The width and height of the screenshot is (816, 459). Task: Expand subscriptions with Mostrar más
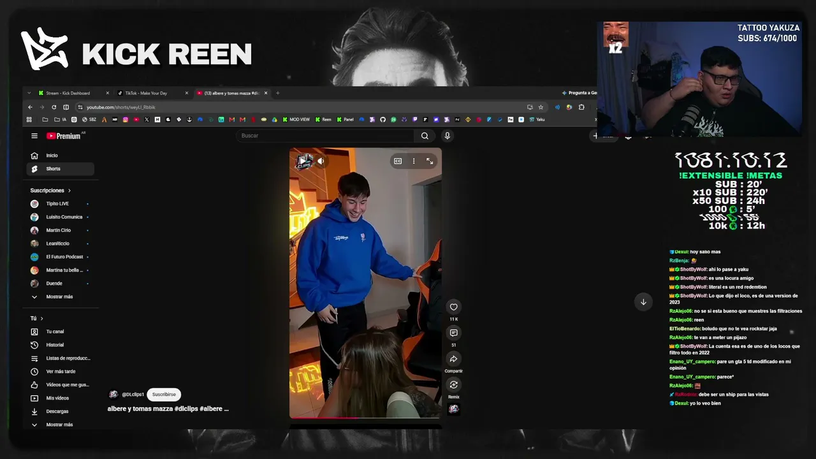pos(61,297)
